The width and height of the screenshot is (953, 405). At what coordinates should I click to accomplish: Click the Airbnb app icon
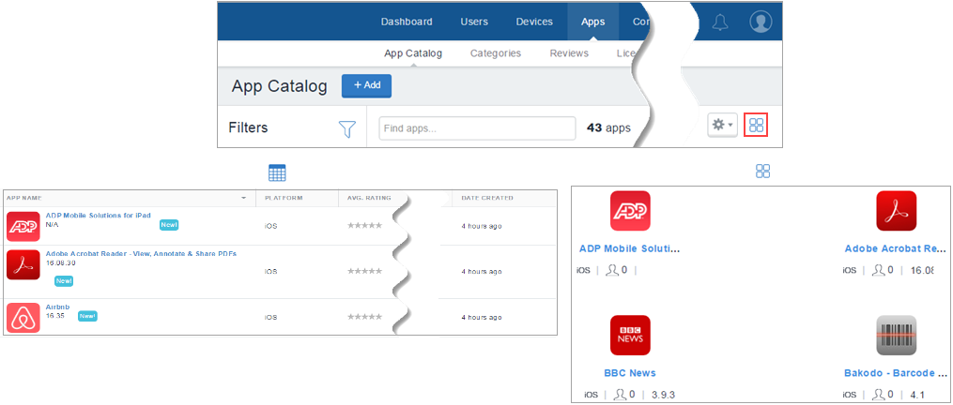pos(23,317)
